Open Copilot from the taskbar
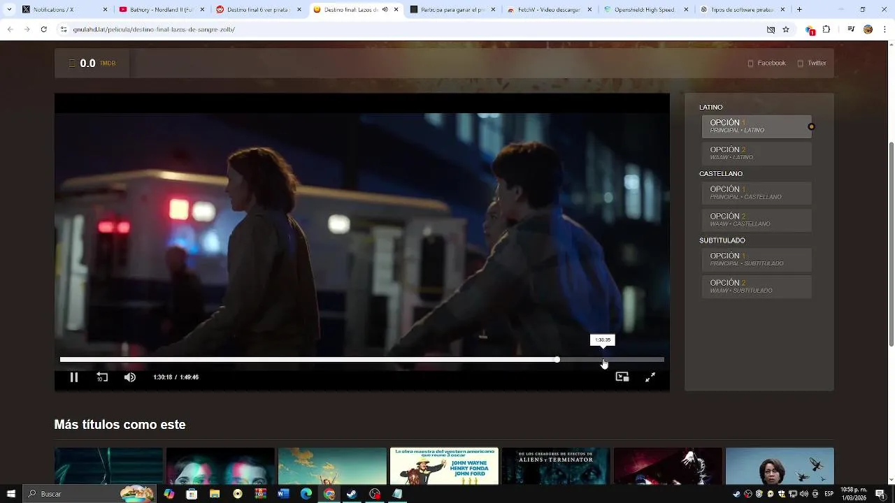The height and width of the screenshot is (503, 895). point(169,494)
